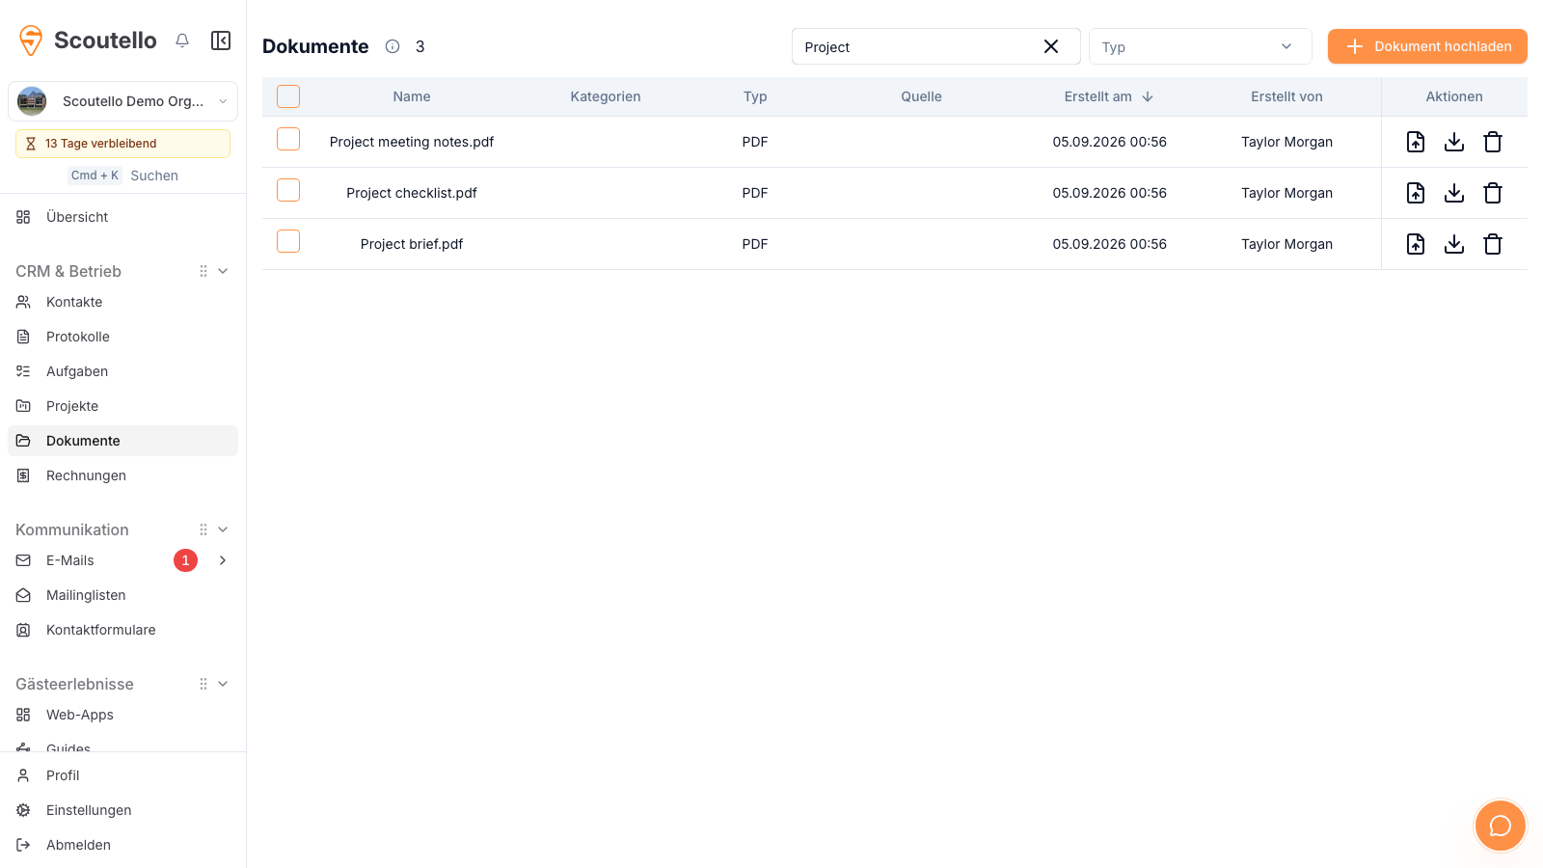Open the notifications bell
The height and width of the screenshot is (868, 1543).
[x=182, y=41]
